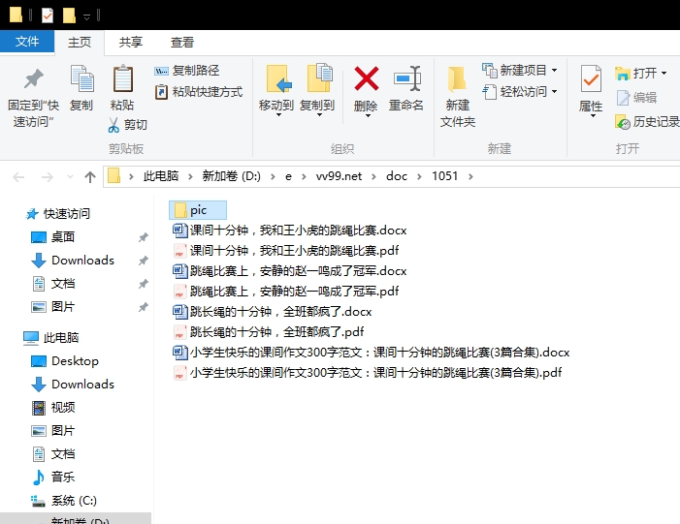The image size is (680, 524).
Task: Select the 3篇合集.docx file
Action: pos(372,352)
